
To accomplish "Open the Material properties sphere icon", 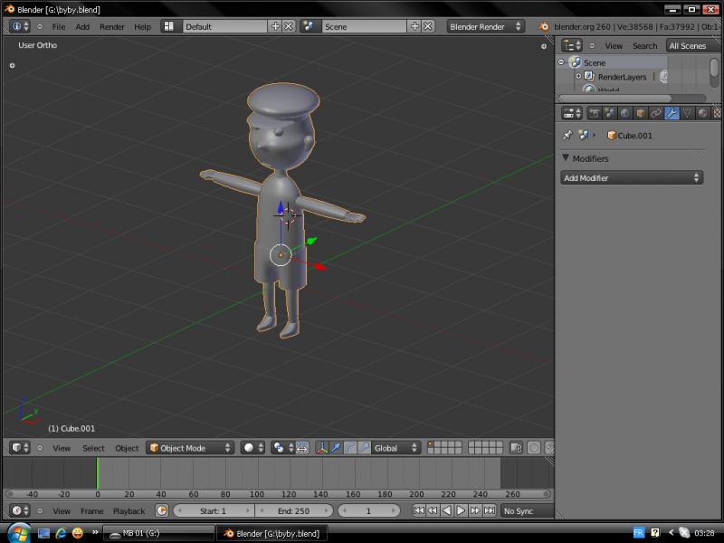I will (x=703, y=113).
